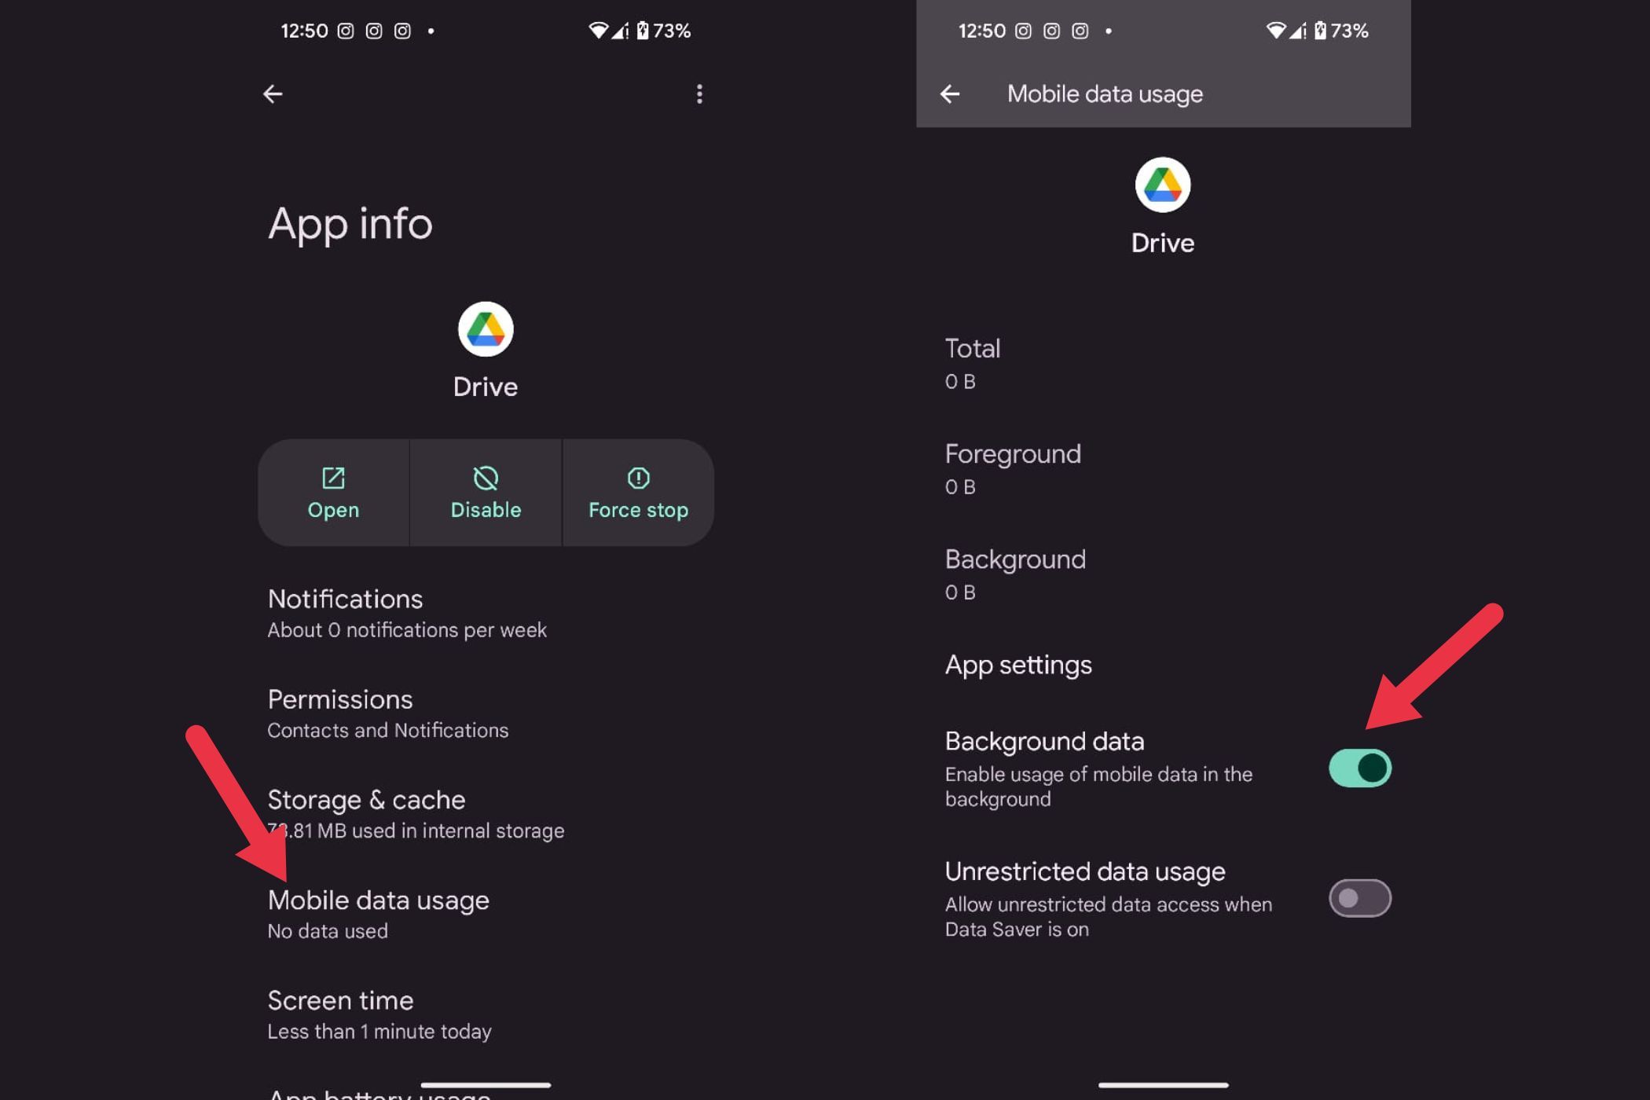Tap the three-dot overflow menu icon

[x=700, y=94]
